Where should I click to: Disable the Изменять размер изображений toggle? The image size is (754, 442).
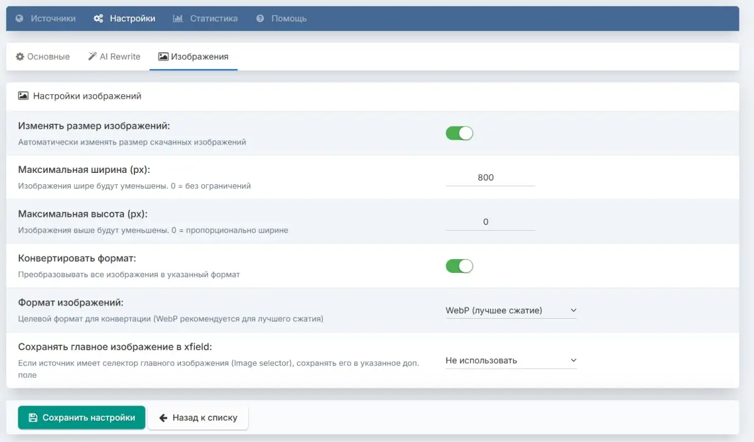[x=459, y=133]
